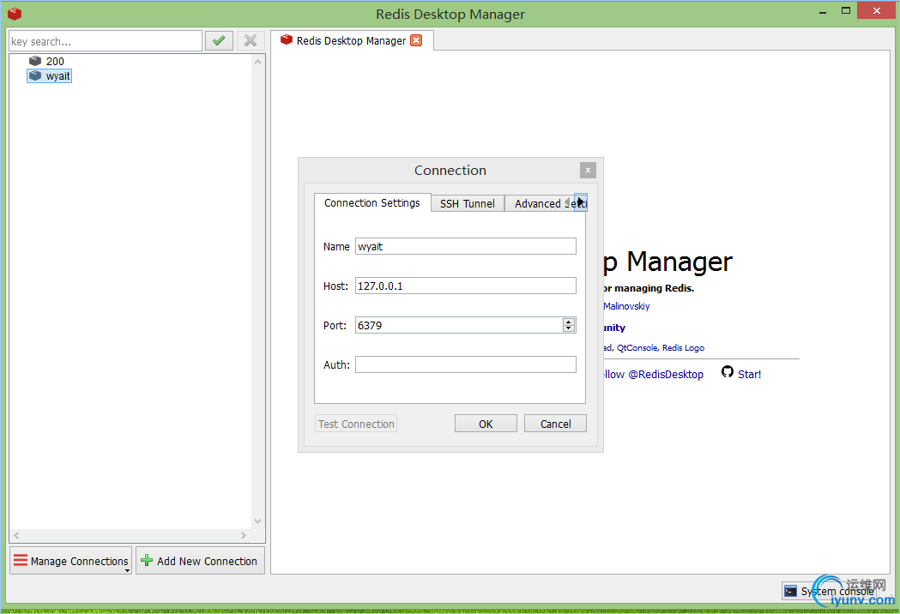Clear the key search with the gray X

(x=251, y=41)
